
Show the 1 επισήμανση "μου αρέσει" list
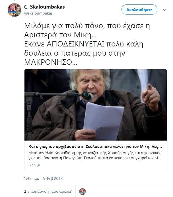click(48, 192)
